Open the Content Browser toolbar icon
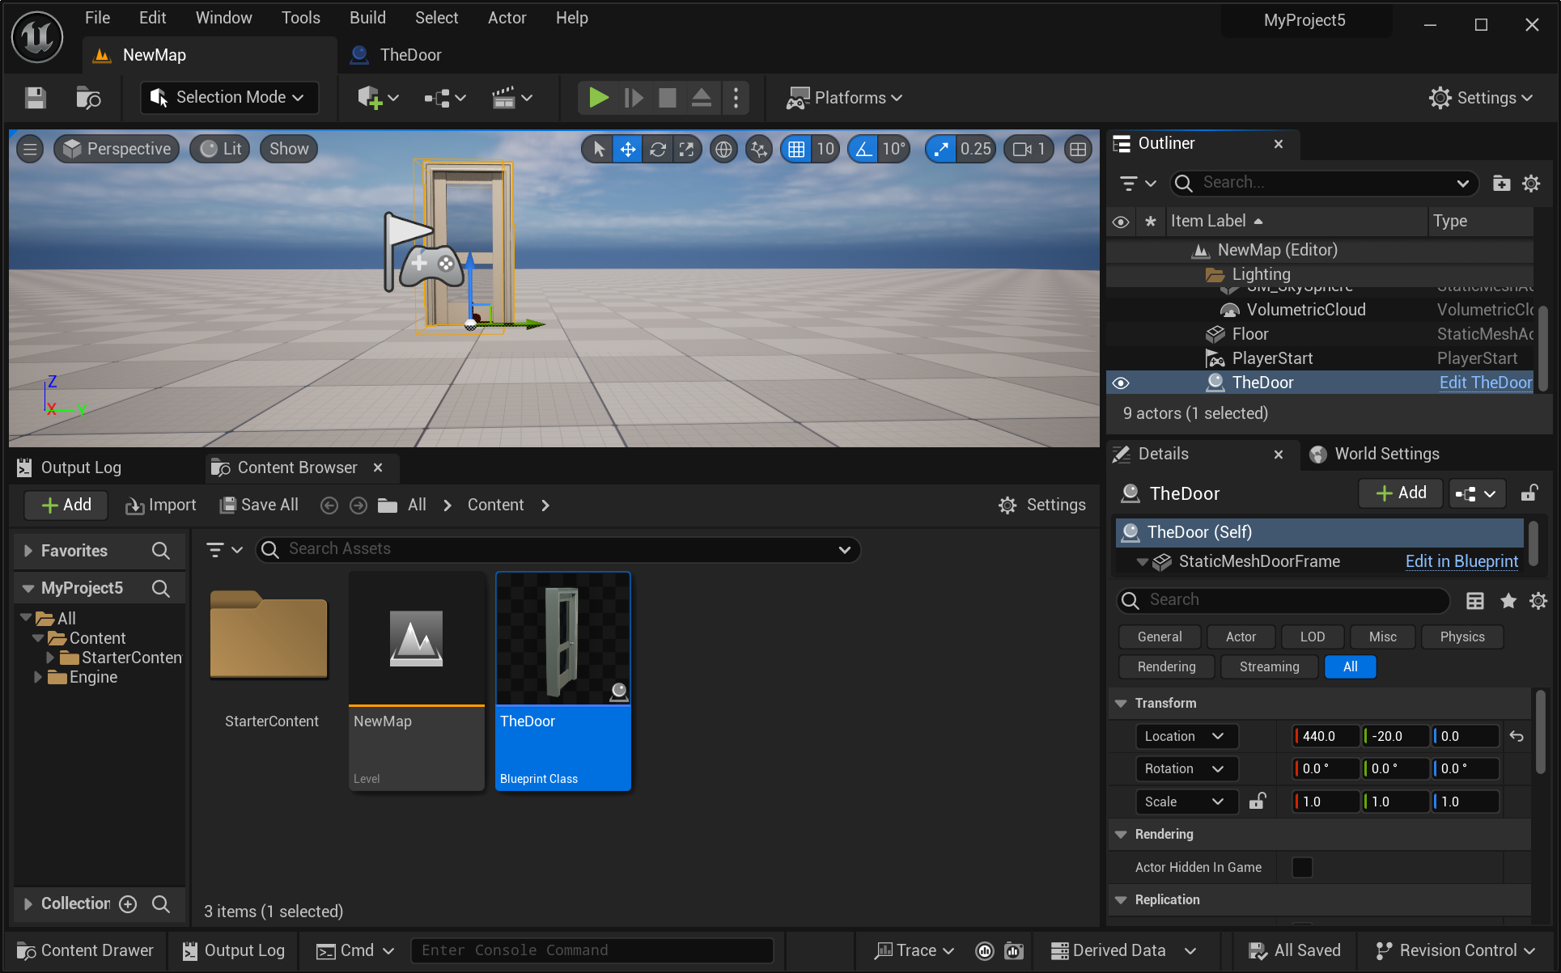Viewport: 1561px width, 973px height. [88, 98]
